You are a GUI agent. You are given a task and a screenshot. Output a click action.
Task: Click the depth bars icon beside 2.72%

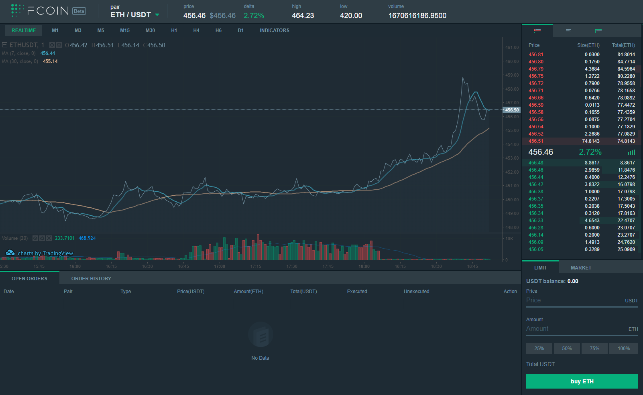[x=631, y=152]
